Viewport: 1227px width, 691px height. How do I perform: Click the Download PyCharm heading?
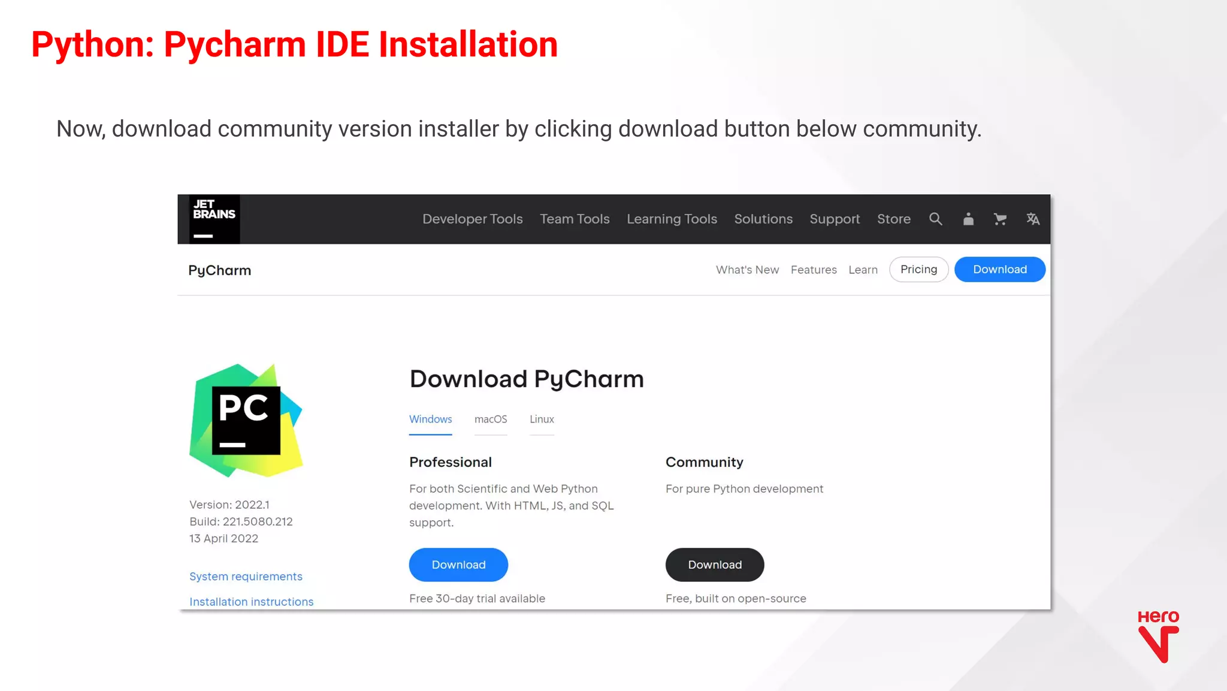coord(527,379)
